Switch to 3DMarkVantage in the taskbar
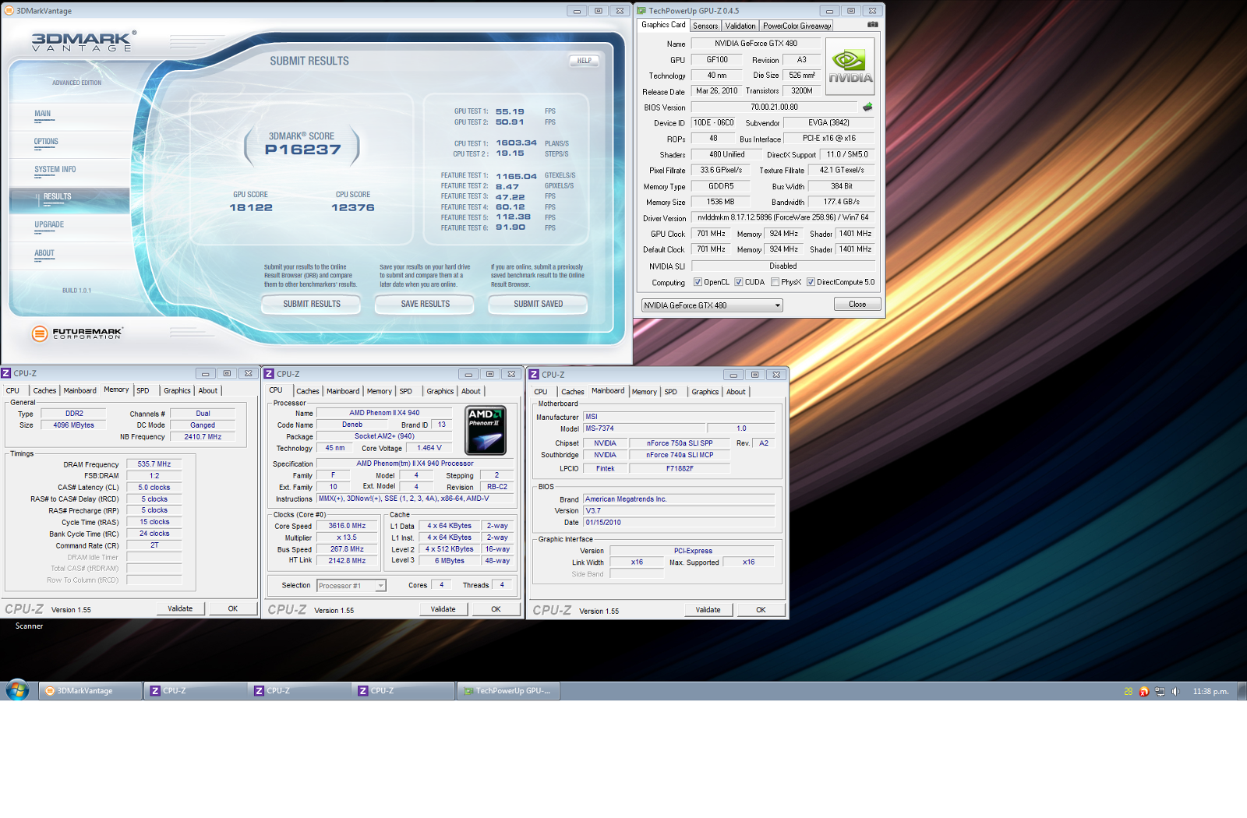Image resolution: width=1247 pixels, height=818 pixels. [90, 690]
